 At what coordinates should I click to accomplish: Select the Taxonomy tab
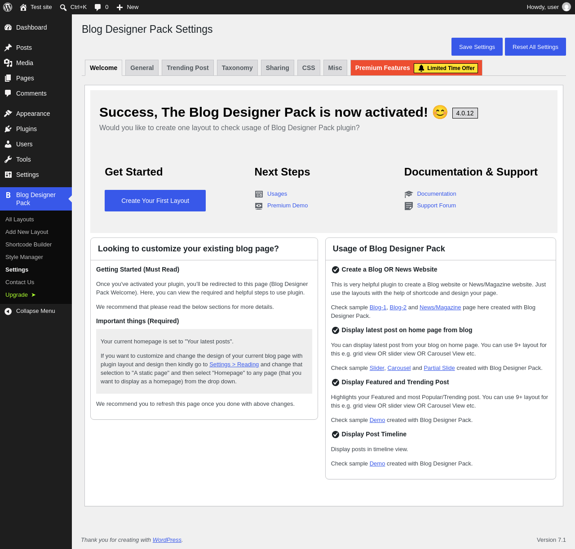click(237, 68)
